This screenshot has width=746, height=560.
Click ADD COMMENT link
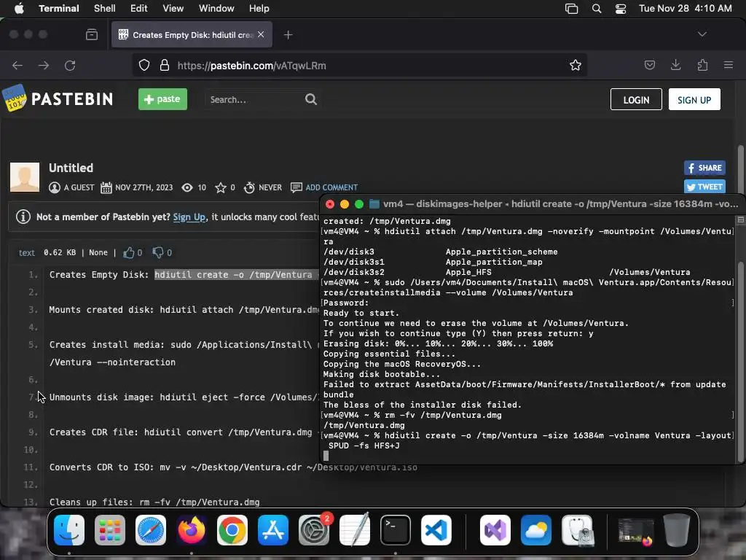(331, 187)
